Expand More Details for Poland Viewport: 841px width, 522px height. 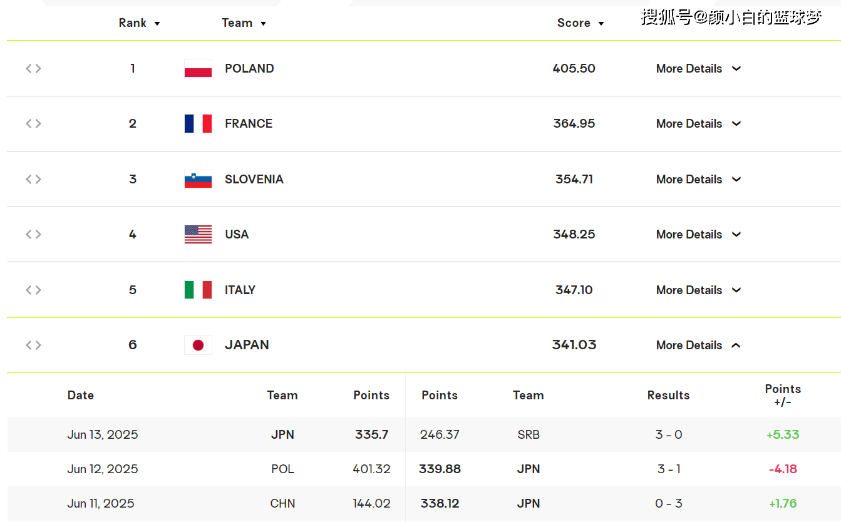pyautogui.click(x=698, y=68)
